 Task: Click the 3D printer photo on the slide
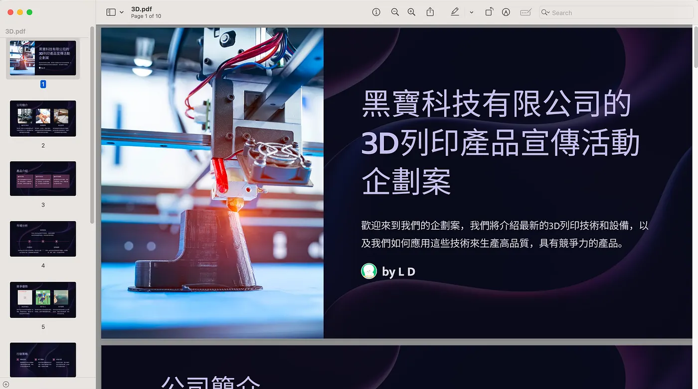212,183
